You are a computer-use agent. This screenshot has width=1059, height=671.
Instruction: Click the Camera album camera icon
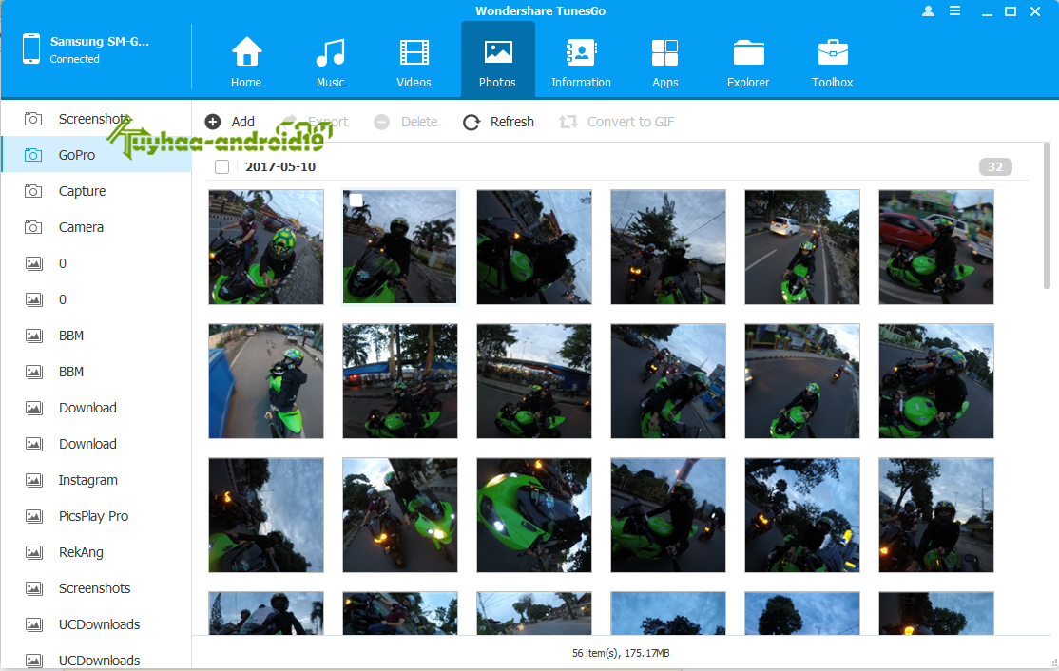(x=33, y=227)
